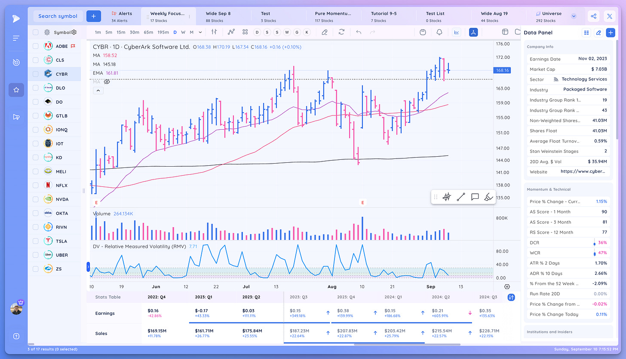The height and width of the screenshot is (359, 626).
Task: Tick the TSLA row checkbox
Action: point(36,241)
